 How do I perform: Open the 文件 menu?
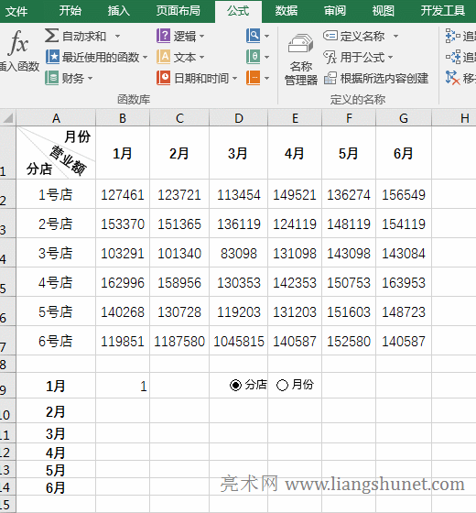coord(16,11)
